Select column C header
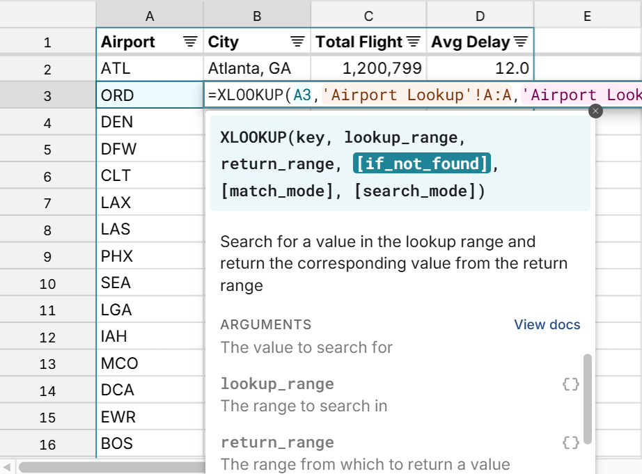Screen dimensions: 642x474 (x=368, y=15)
